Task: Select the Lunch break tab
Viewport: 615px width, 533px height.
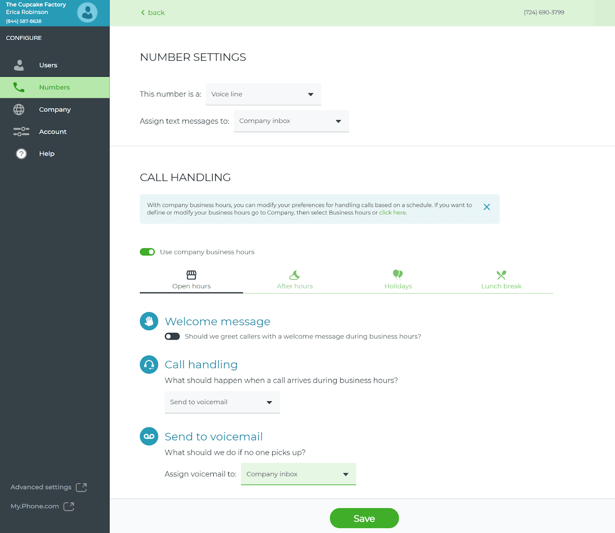Action: [x=501, y=280]
